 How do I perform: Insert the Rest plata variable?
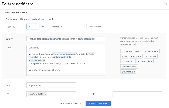(x=136, y=56)
